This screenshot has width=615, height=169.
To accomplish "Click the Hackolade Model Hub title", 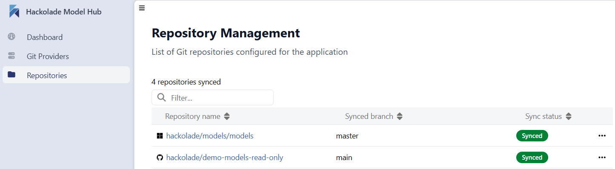I will click(x=64, y=12).
